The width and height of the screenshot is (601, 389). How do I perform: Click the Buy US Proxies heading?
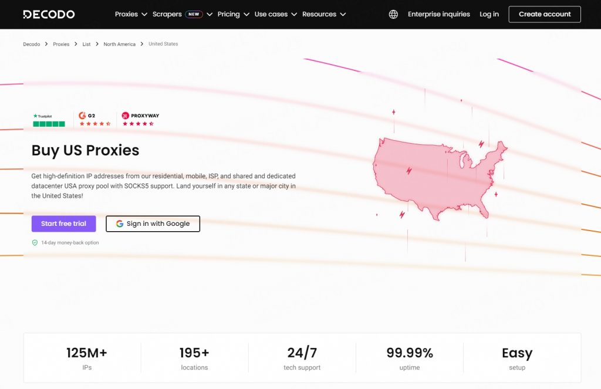(x=85, y=150)
